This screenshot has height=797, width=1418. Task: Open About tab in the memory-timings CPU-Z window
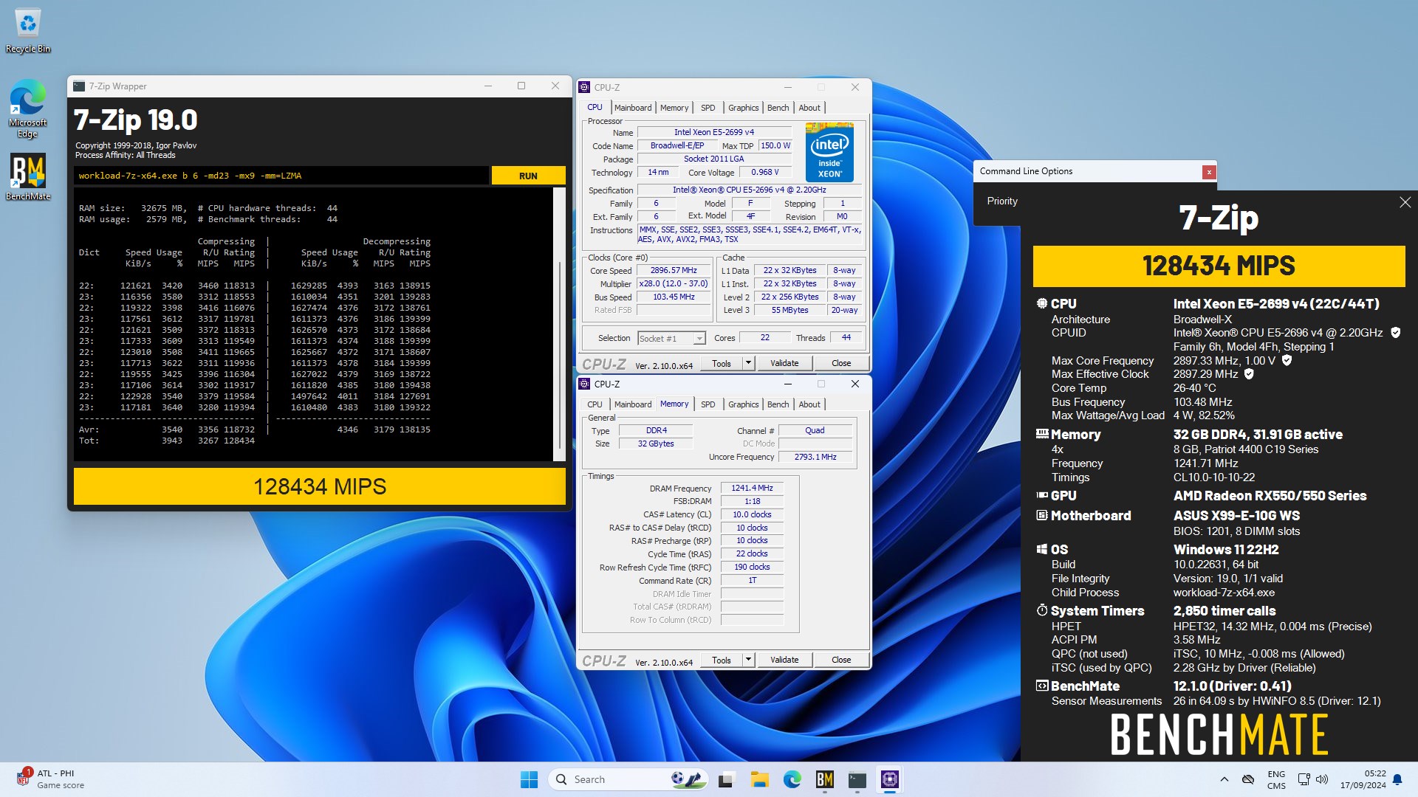pyautogui.click(x=809, y=404)
